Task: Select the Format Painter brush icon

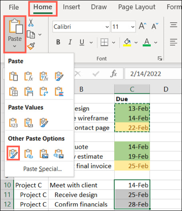Action: pyautogui.click(x=31, y=46)
